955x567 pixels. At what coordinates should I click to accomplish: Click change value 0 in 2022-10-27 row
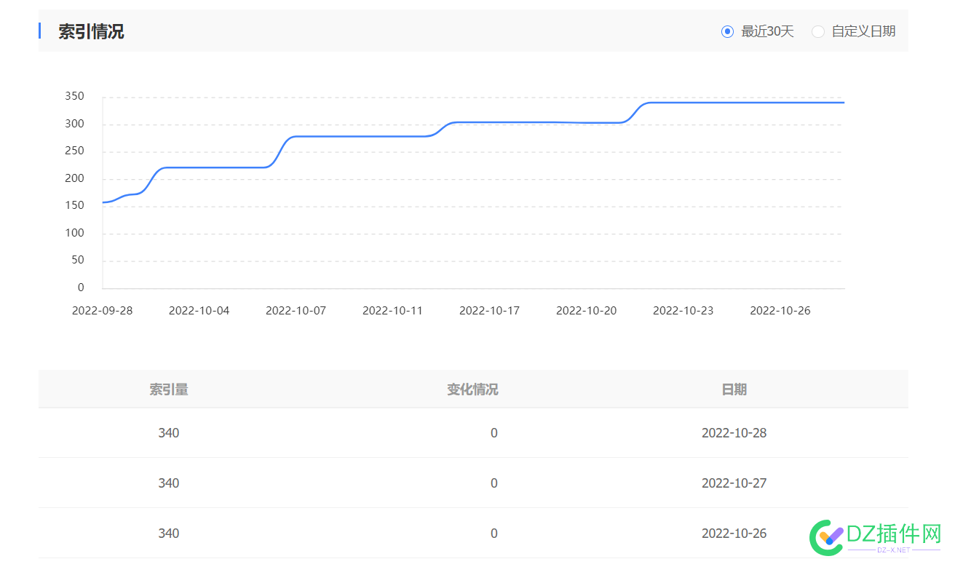494,483
